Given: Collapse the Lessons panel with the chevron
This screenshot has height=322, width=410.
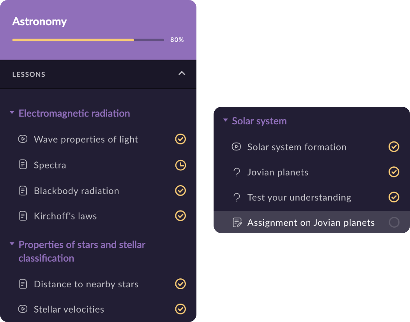Looking at the screenshot, I should 182,73.
